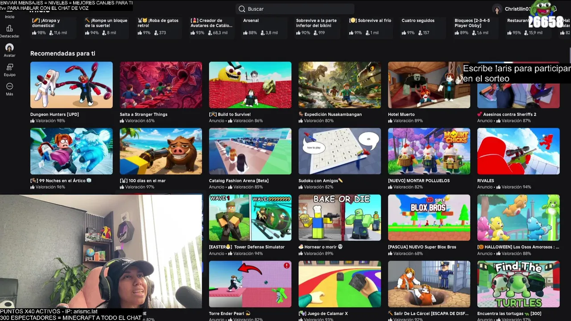Click the RIVALES title text

(485, 181)
